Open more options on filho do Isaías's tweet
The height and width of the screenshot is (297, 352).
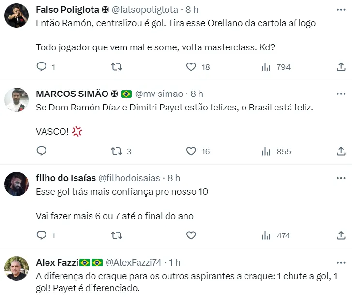coord(341,178)
